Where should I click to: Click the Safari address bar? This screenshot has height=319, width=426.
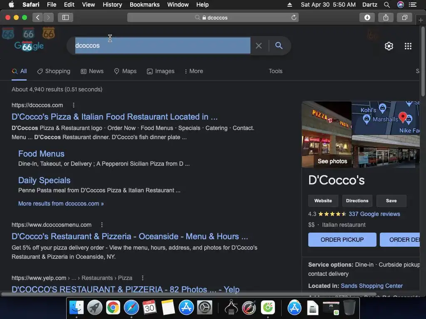tap(213, 17)
